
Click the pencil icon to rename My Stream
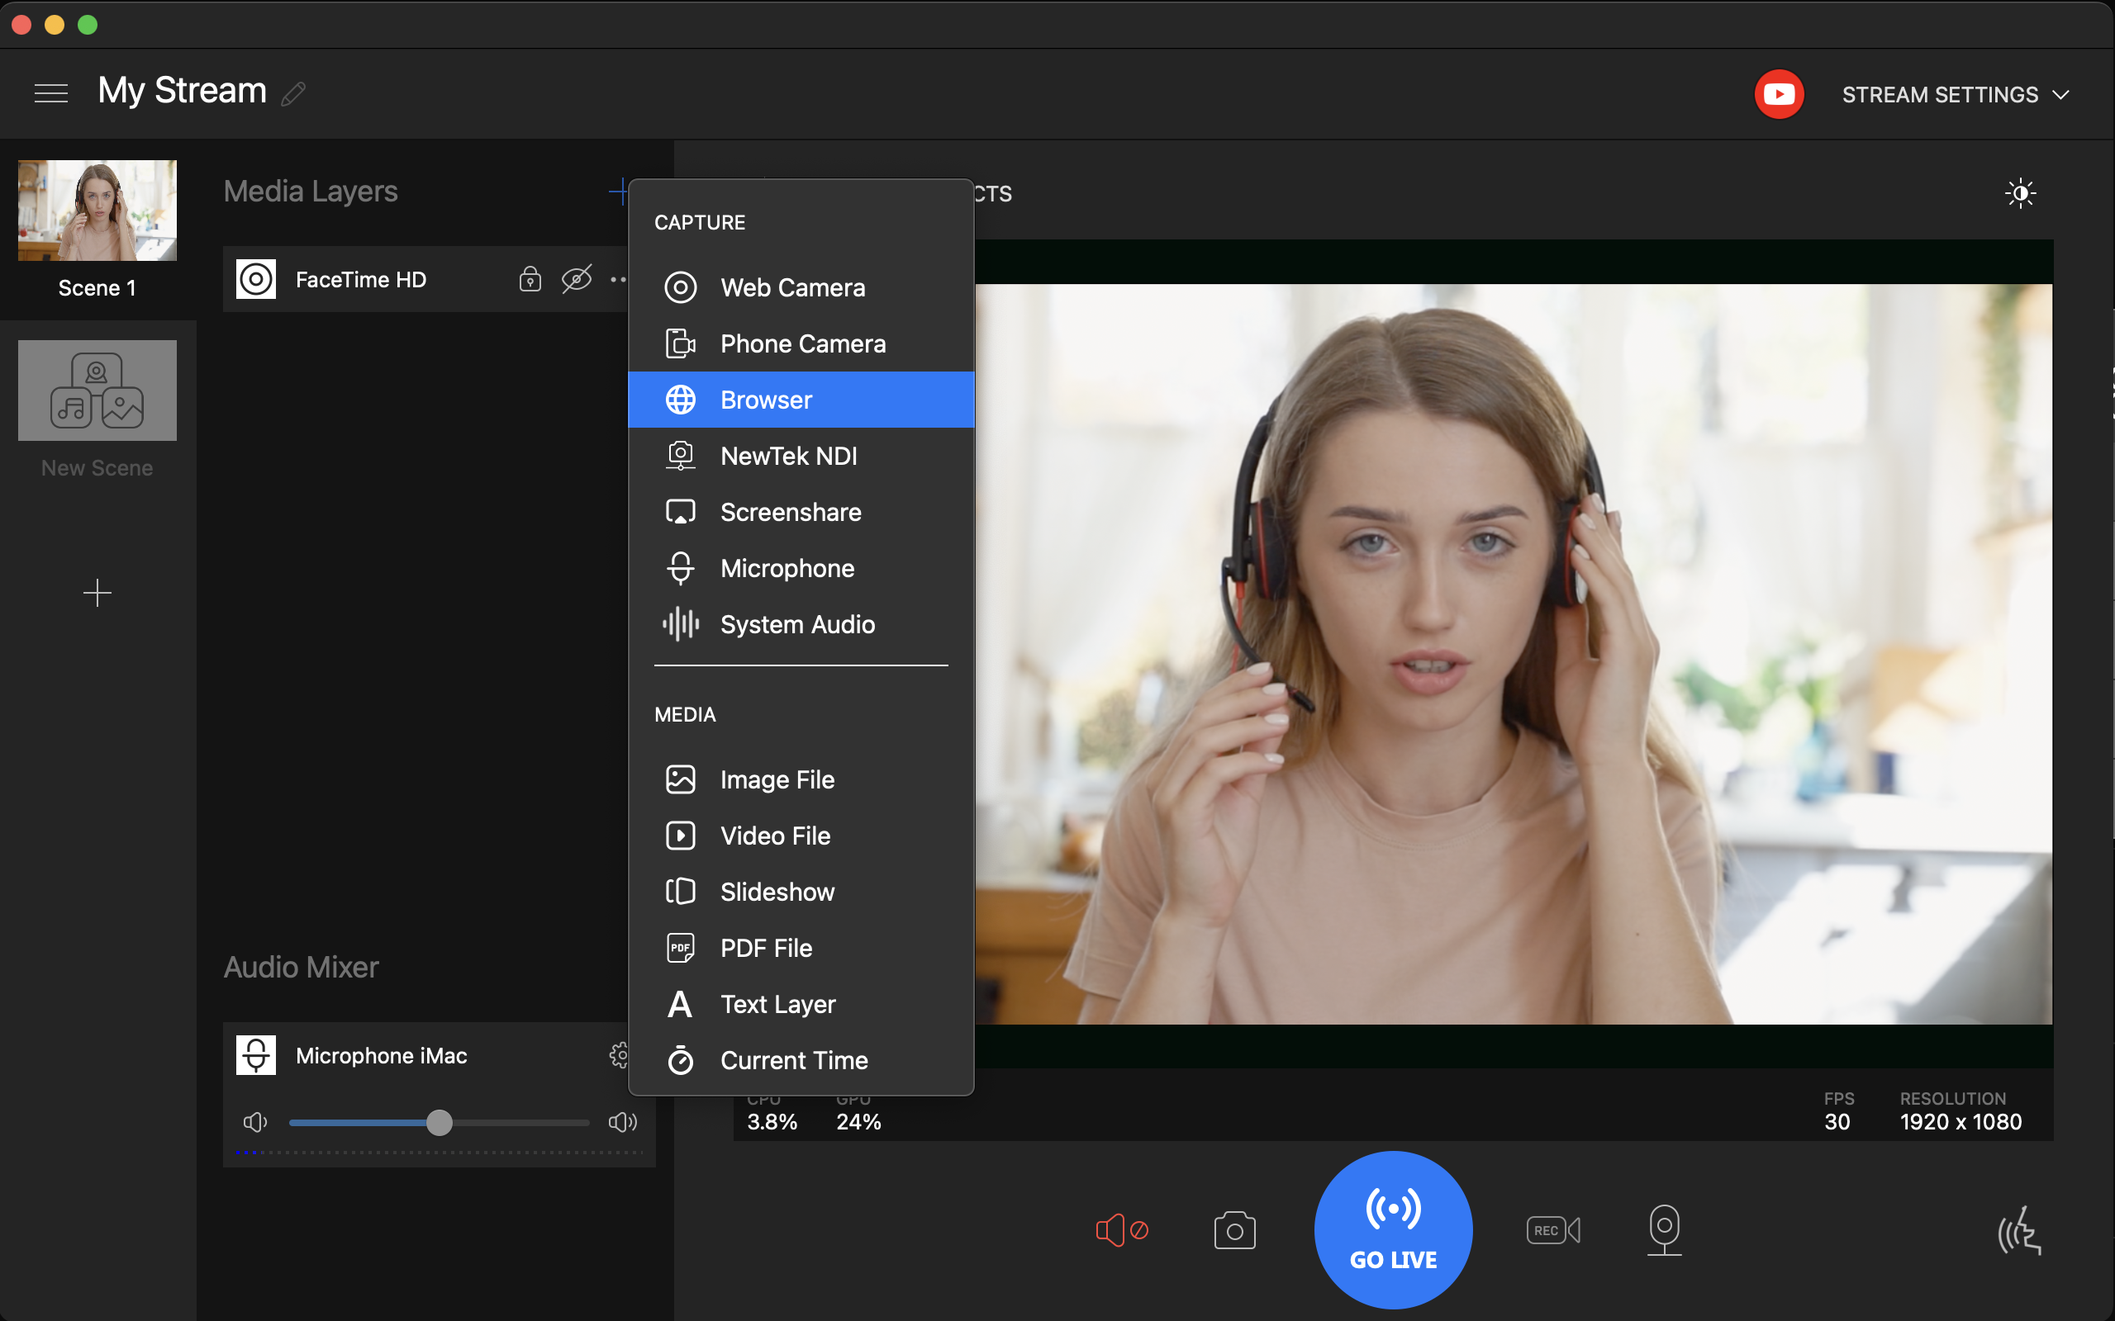coord(293,93)
